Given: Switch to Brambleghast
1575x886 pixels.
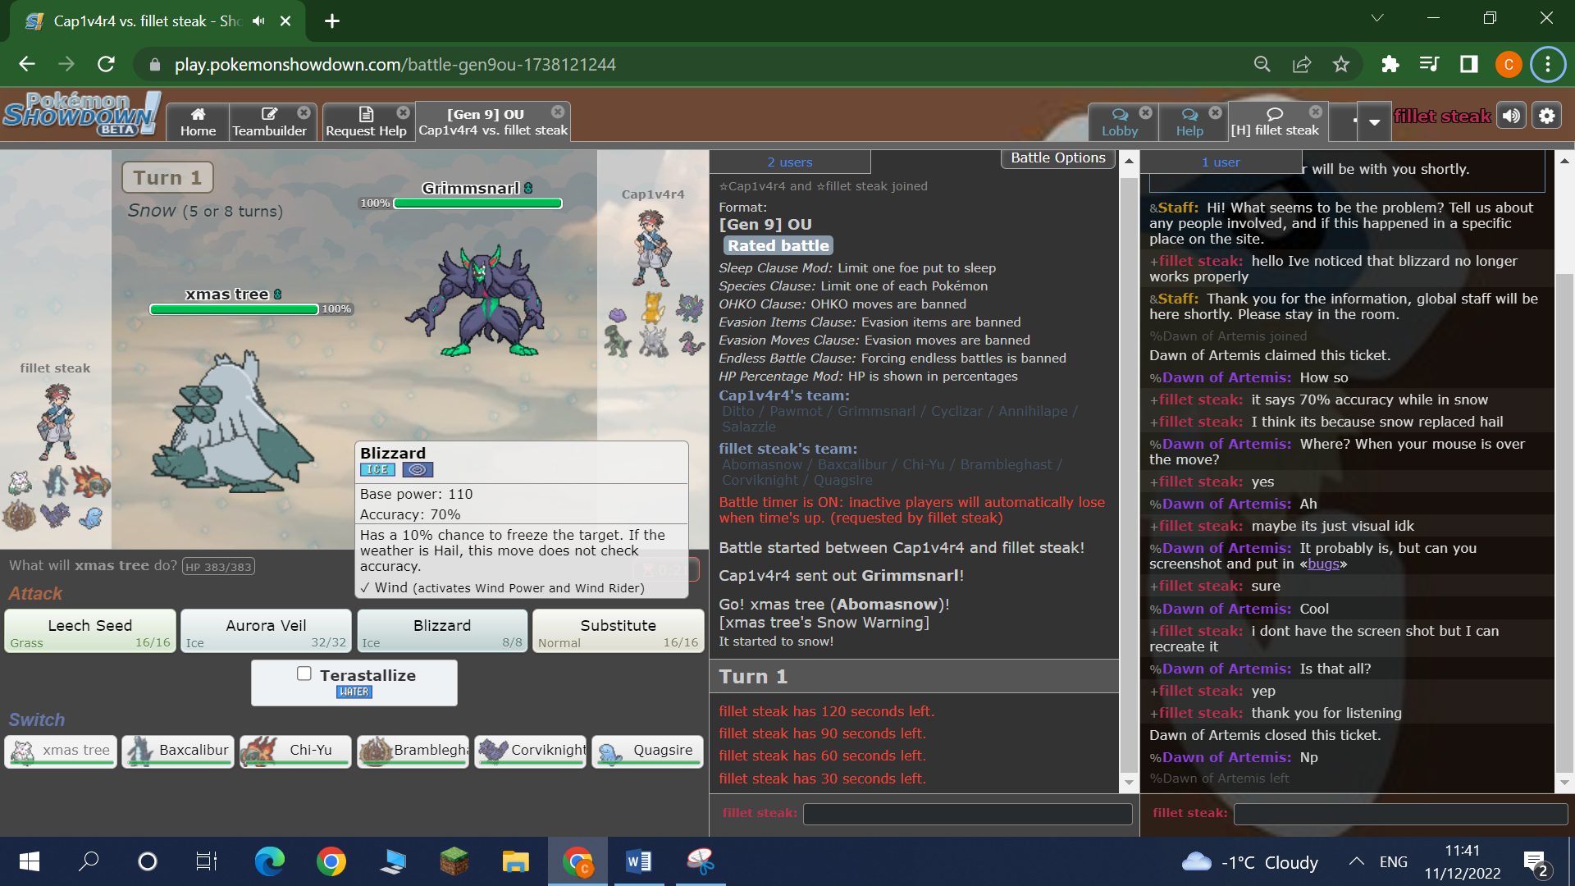Looking at the screenshot, I should point(413,751).
